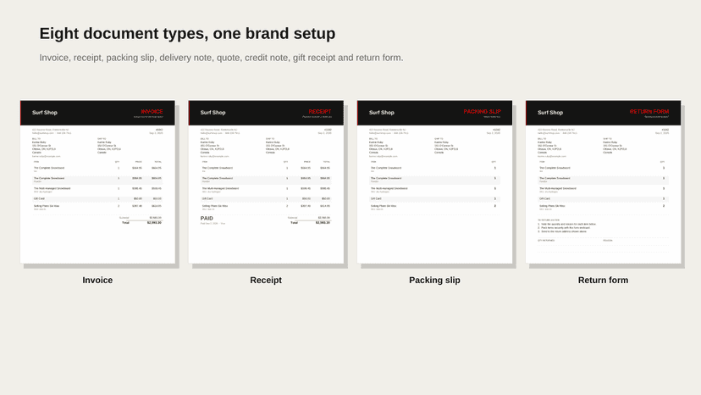Image resolution: width=701 pixels, height=395 pixels.
Task: Click the 'Packing slip' caption label
Action: [x=434, y=281]
